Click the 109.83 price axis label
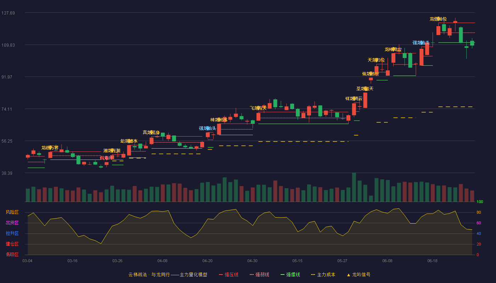Image resolution: width=496 pixels, height=283 pixels. coord(8,45)
